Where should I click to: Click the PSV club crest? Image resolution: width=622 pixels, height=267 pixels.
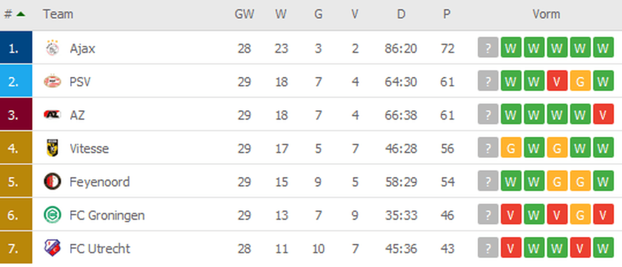pyautogui.click(x=52, y=81)
